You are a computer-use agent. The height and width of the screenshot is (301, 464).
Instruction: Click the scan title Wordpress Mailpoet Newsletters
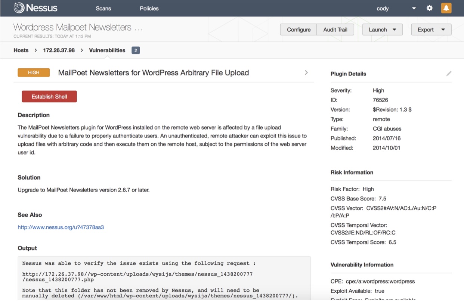(x=78, y=27)
